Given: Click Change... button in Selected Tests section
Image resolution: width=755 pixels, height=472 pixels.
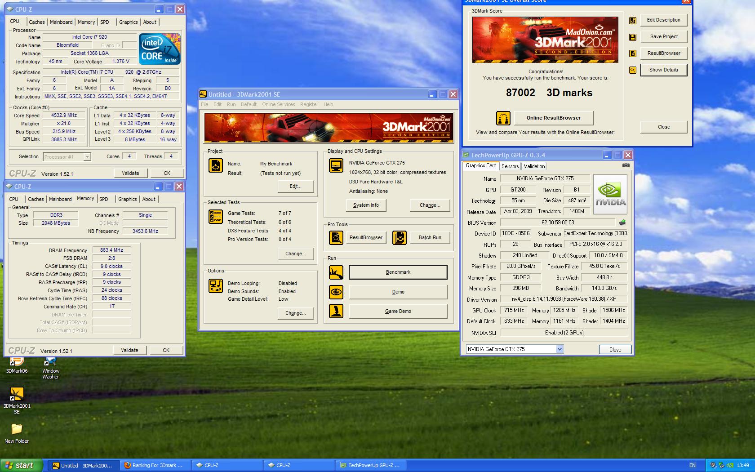Looking at the screenshot, I should tap(295, 254).
